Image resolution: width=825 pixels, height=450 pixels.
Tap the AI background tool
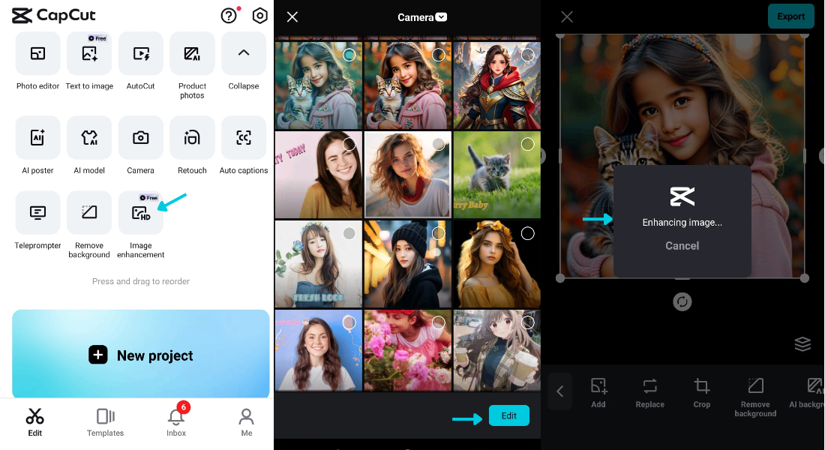coord(806,393)
